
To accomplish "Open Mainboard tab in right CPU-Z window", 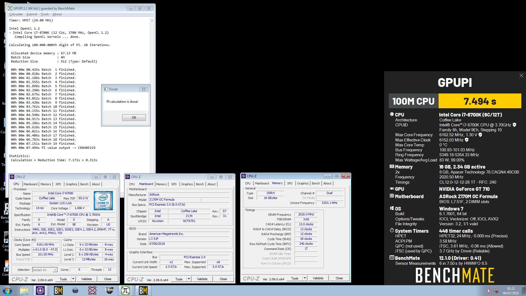I will pyautogui.click(x=262, y=183).
